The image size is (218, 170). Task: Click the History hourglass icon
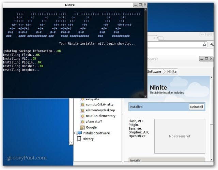point(79,139)
